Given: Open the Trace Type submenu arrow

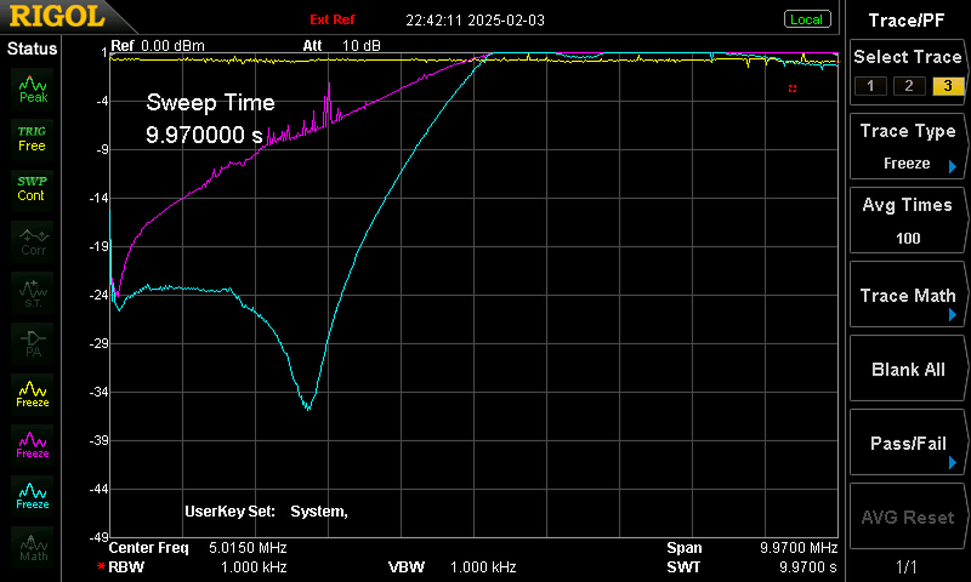Looking at the screenshot, I should click(x=953, y=166).
